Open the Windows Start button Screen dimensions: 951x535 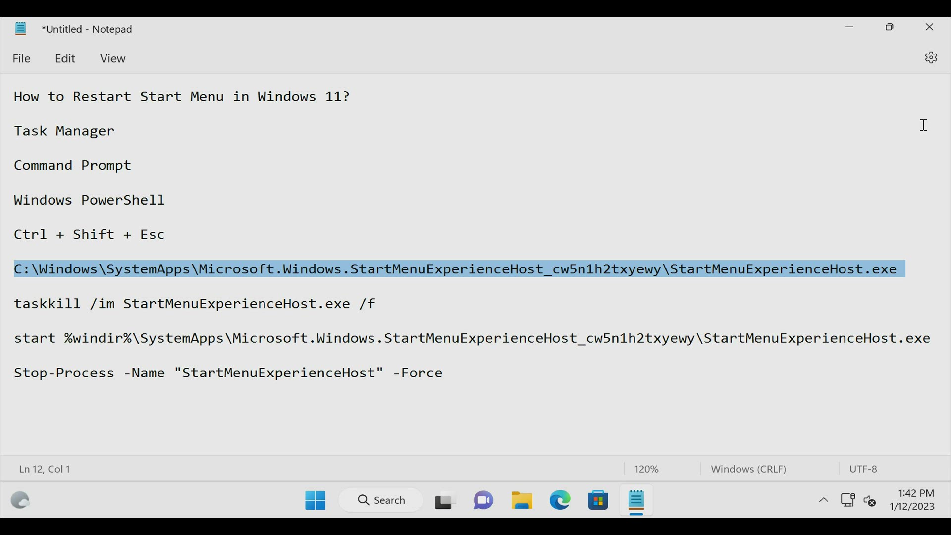click(316, 500)
